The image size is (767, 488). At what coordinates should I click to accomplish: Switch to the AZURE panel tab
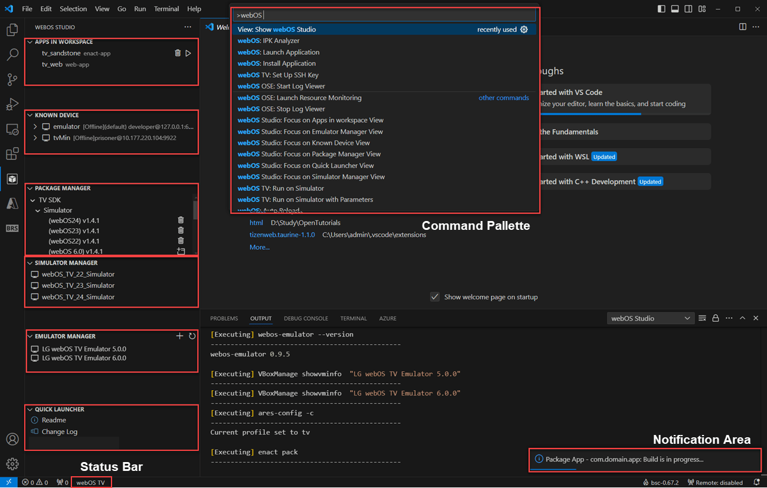pyautogui.click(x=388, y=318)
